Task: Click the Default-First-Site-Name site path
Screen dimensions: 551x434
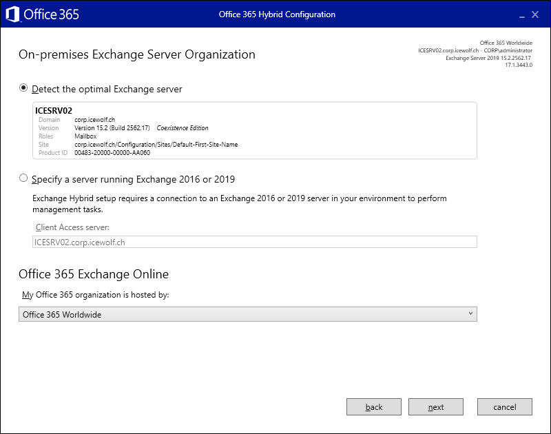Action: (156, 145)
